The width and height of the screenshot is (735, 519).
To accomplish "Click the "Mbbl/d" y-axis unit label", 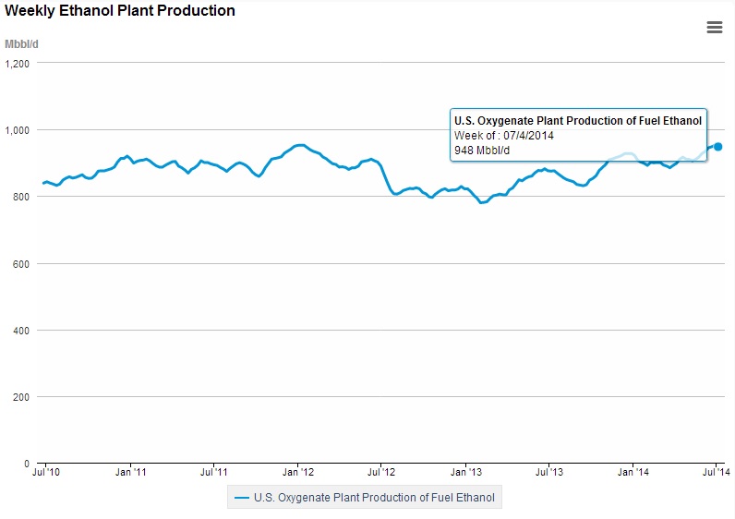I will (x=22, y=43).
